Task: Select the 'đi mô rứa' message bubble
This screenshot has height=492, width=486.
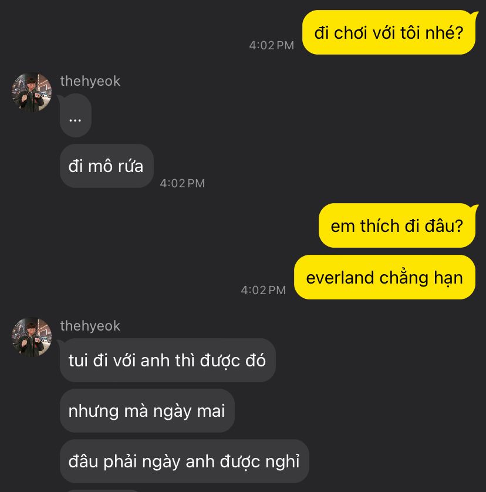Action: click(x=106, y=166)
